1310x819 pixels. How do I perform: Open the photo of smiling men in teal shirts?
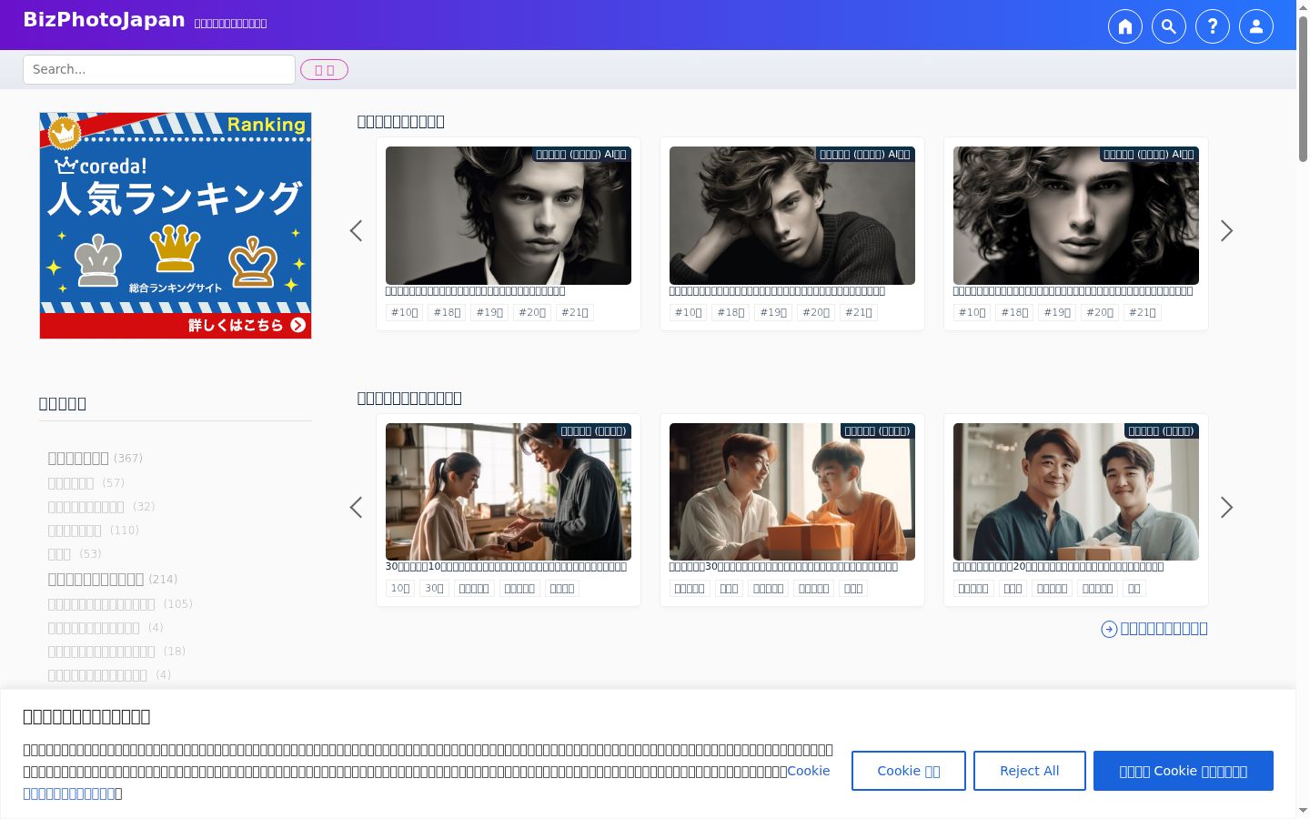[1076, 491]
